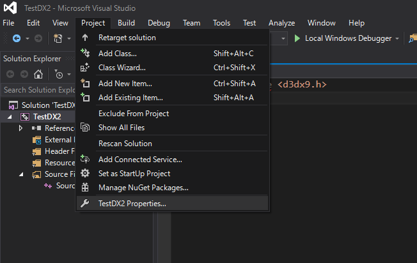Click the Visual Studio logo icon
Viewport: 417px width, 263px height.
10,8
